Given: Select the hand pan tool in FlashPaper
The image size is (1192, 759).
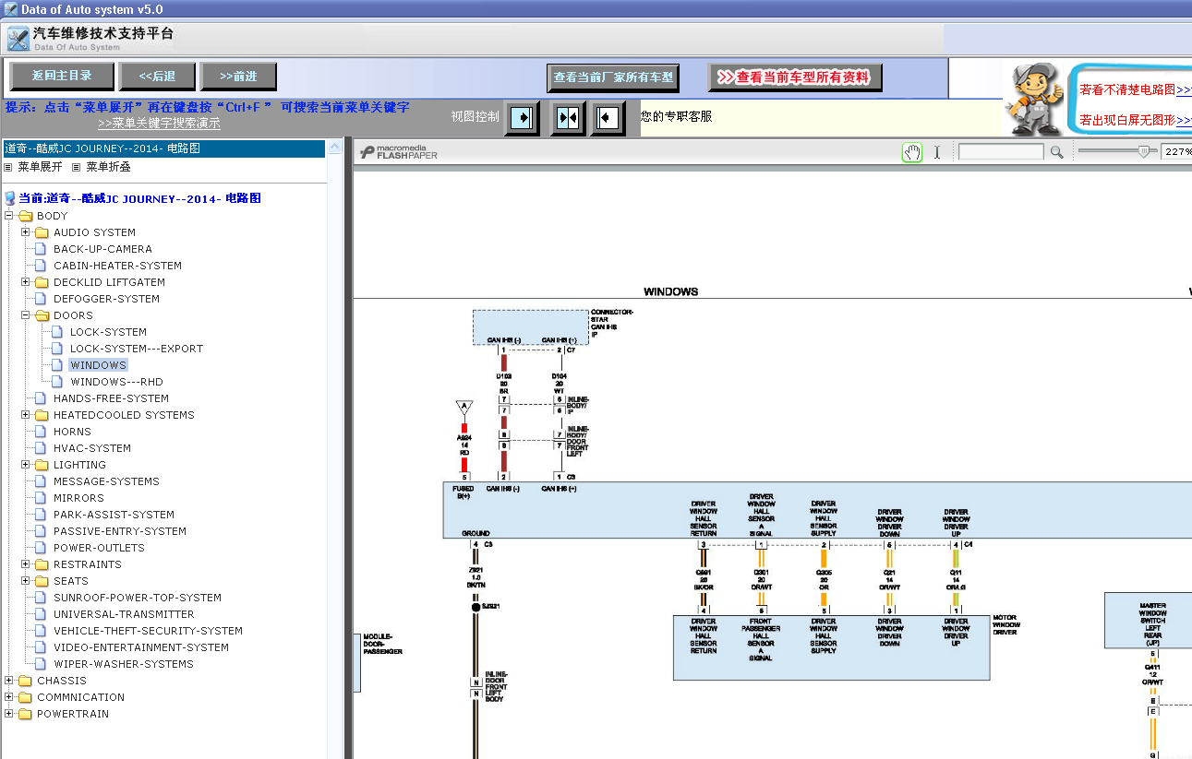Looking at the screenshot, I should [912, 152].
